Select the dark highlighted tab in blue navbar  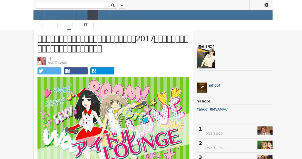pyautogui.click(x=93, y=15)
